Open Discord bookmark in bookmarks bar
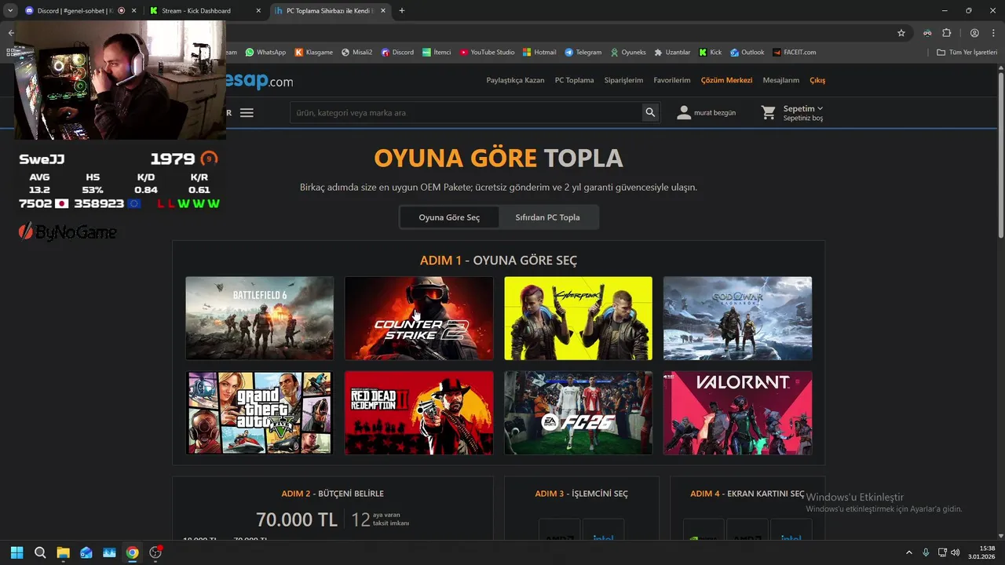Image resolution: width=1005 pixels, height=565 pixels. click(x=397, y=53)
